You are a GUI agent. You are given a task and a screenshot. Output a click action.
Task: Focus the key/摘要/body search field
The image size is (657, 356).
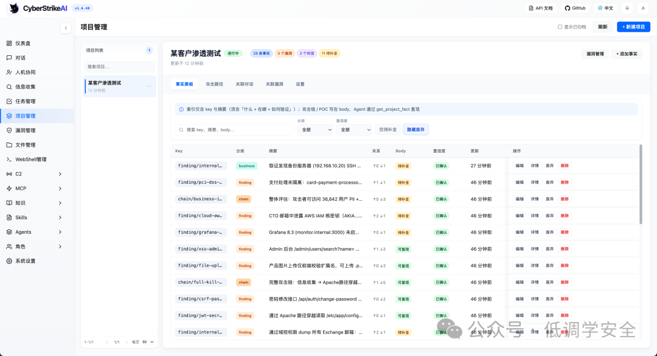pyautogui.click(x=235, y=130)
